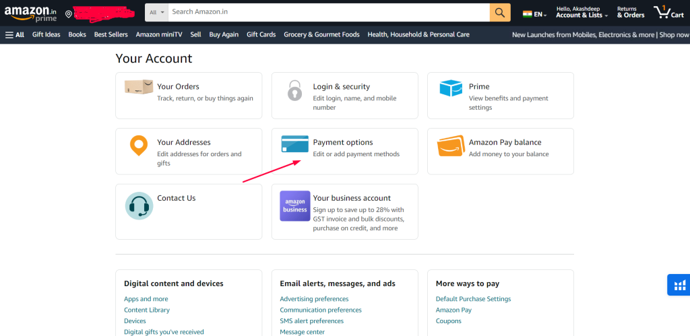
Task: Click 'Email alerts, messages, and ads' heading
Action: tap(338, 283)
